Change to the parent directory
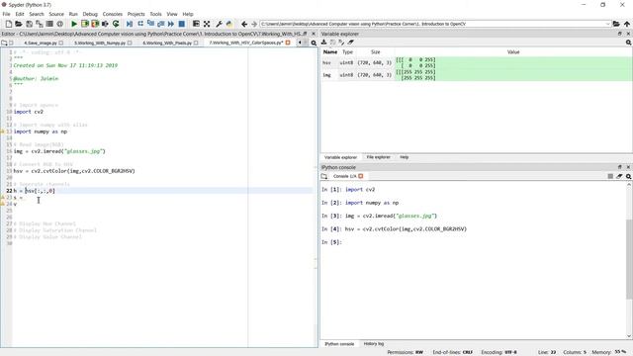The width and height of the screenshot is (633, 356). click(x=626, y=24)
